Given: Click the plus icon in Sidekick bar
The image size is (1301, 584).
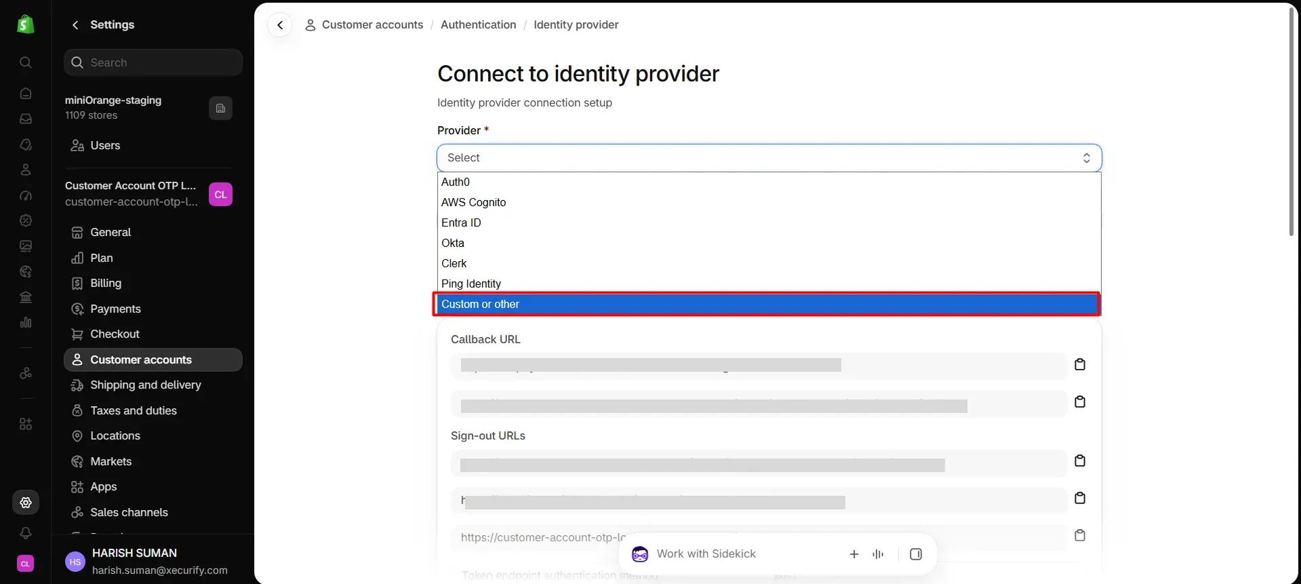Looking at the screenshot, I should pyautogui.click(x=854, y=554).
